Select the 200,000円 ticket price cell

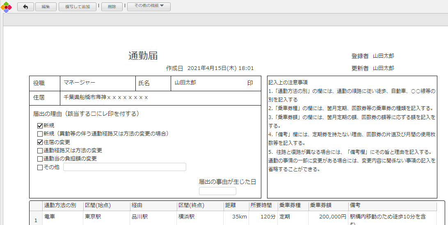coord(328,217)
